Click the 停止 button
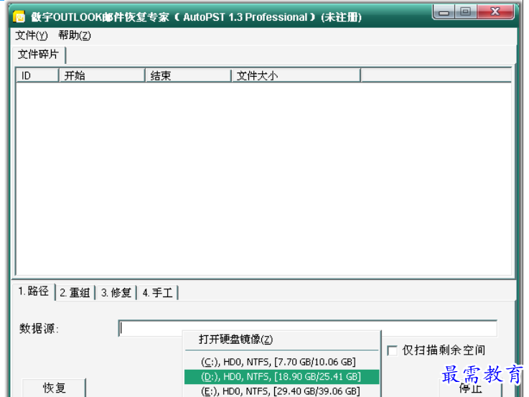The image size is (529, 397). click(470, 388)
